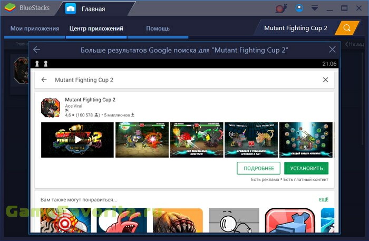Open the Помощь tab
Image resolution: width=369 pixels, height=241 pixels.
tap(158, 28)
